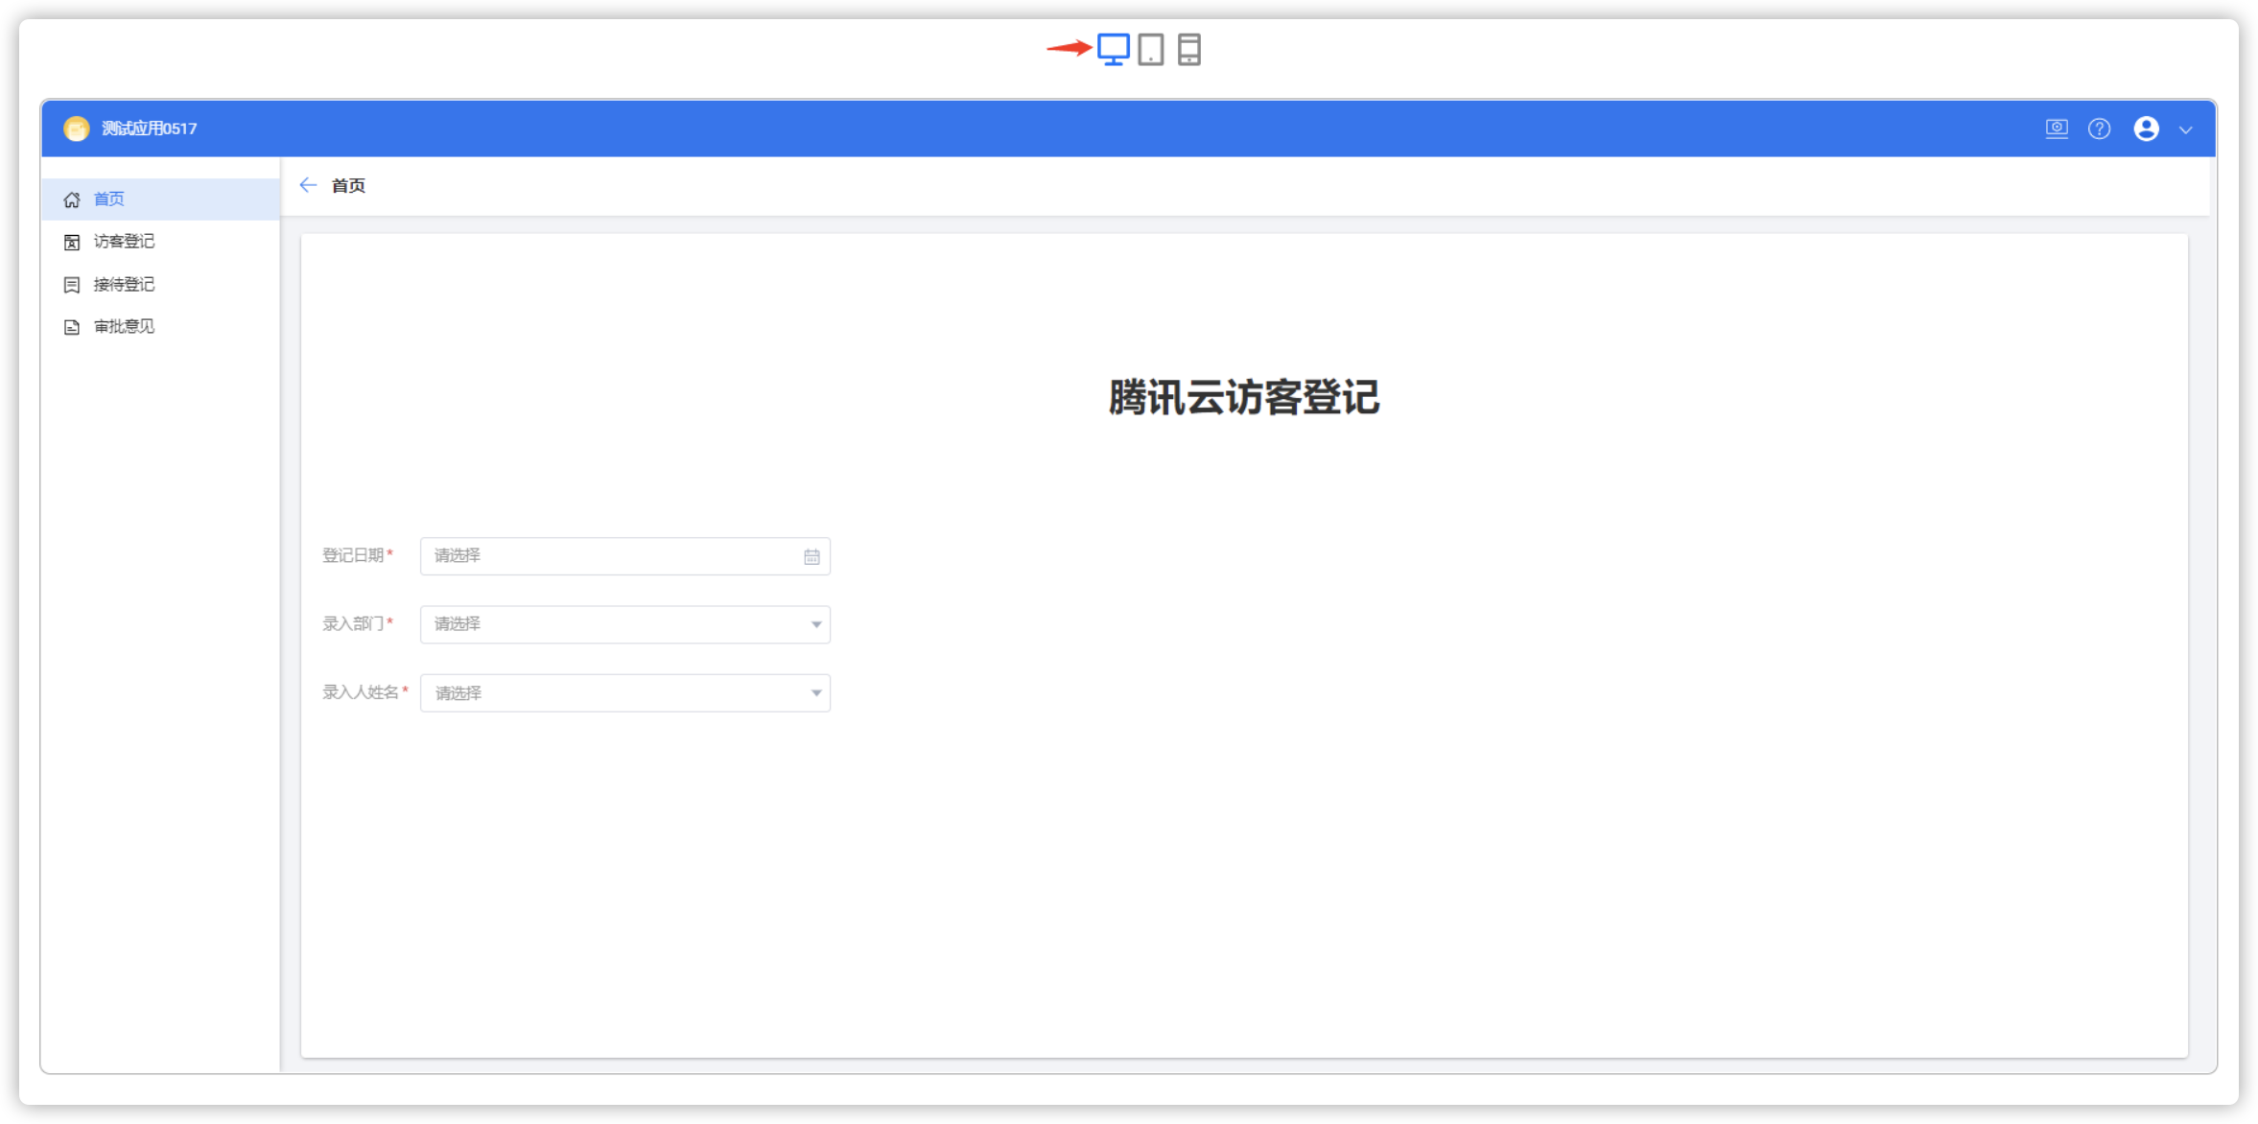The width and height of the screenshot is (2258, 1124).
Task: Click the 录入人姓名 dropdown arrow
Action: [816, 692]
